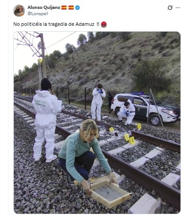Click the angry red emoji in tweet
Image resolution: width=184 pixels, height=216 pixels.
click(104, 24)
